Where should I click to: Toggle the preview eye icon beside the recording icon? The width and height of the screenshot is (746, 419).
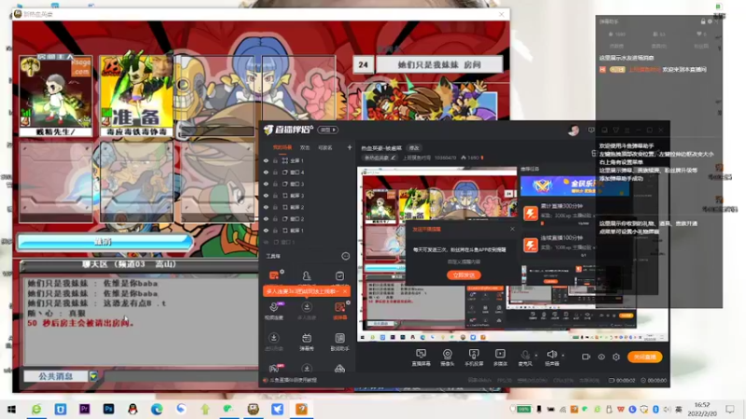click(601, 357)
